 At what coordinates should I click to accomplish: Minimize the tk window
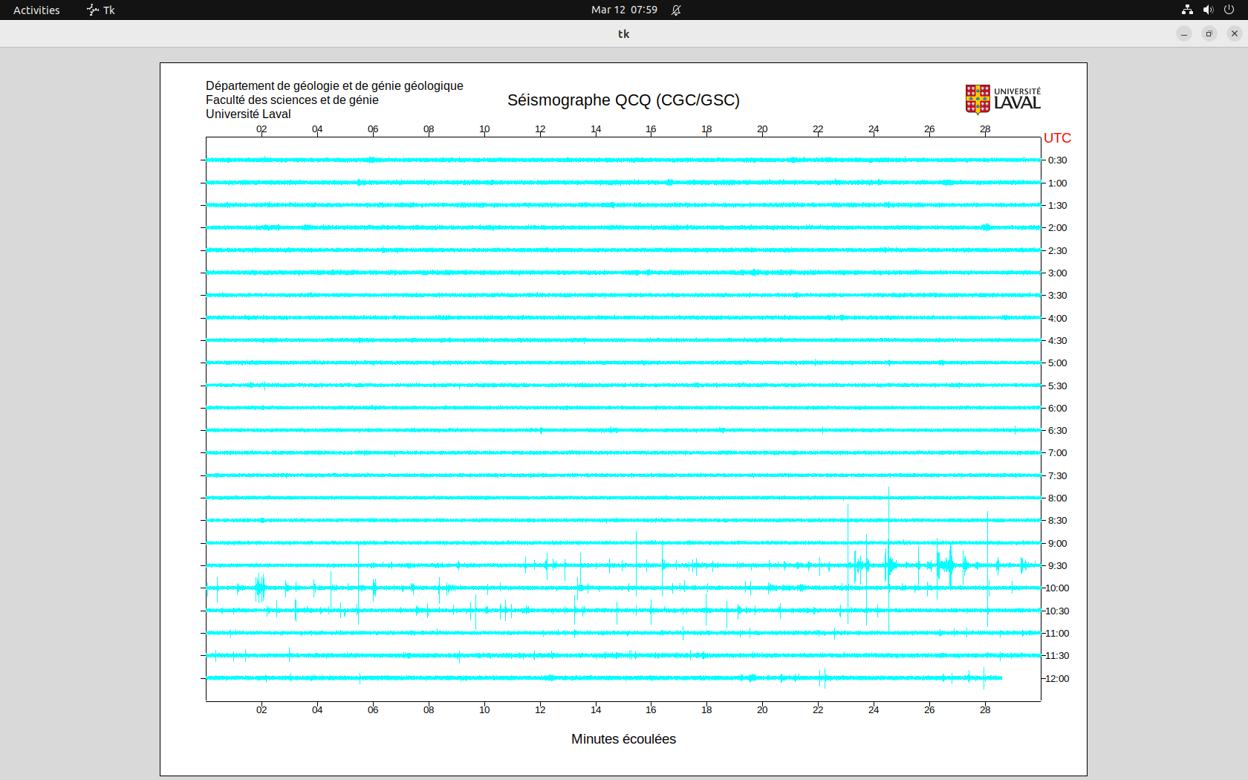[x=1184, y=33]
